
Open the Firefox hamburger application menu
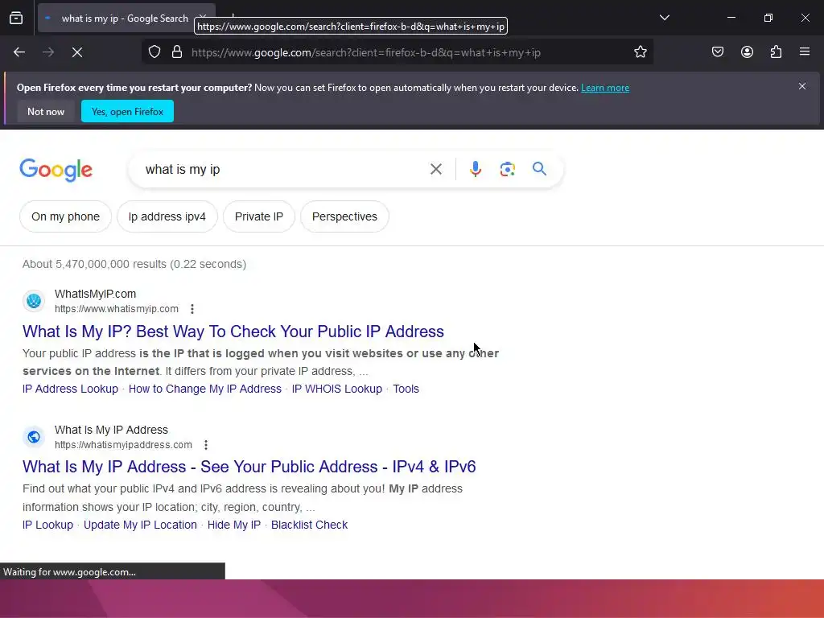805,52
